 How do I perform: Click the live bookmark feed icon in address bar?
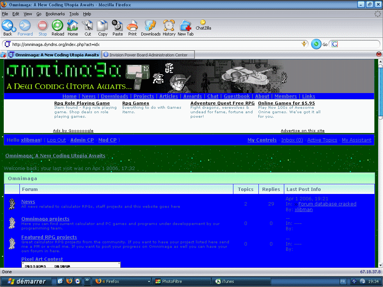pyautogui.click(x=304, y=44)
